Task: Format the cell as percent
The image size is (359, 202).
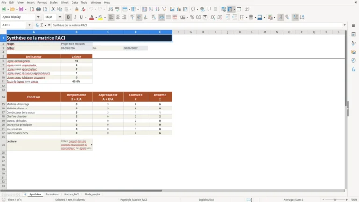Action: point(192,17)
